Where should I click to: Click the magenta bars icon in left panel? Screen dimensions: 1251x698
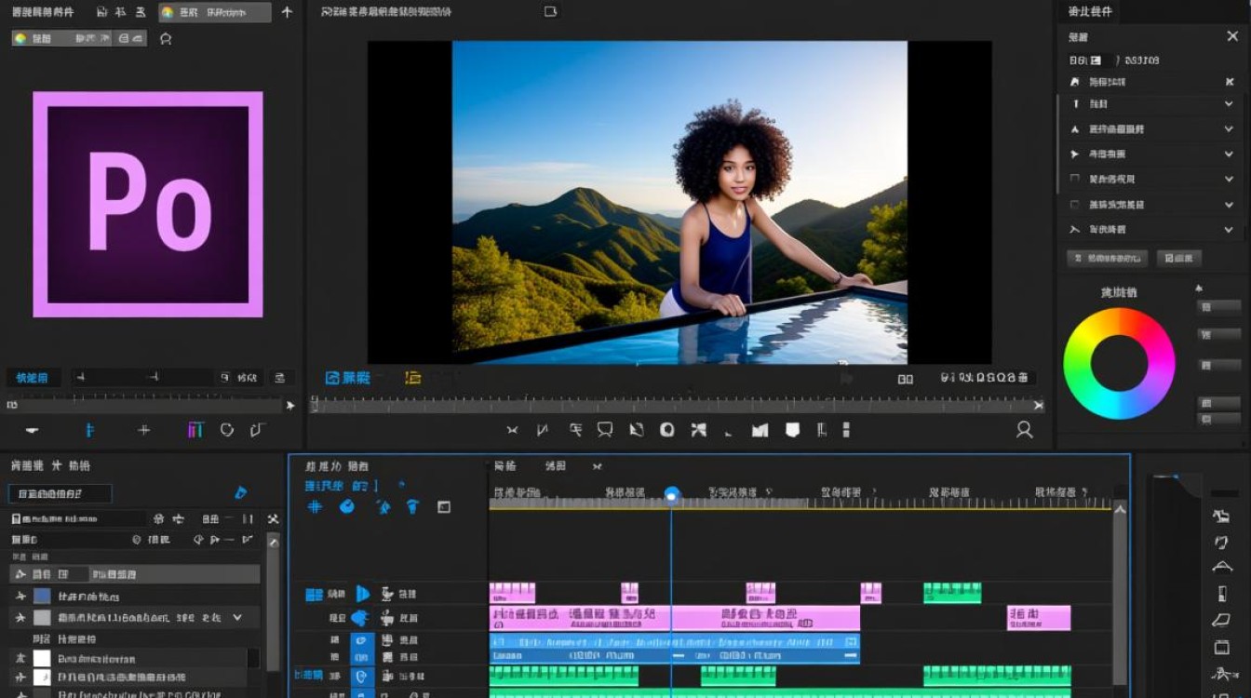coord(195,430)
